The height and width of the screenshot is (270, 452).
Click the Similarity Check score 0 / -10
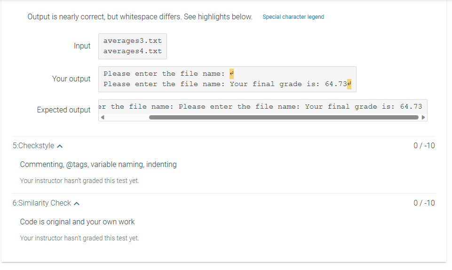click(x=424, y=203)
